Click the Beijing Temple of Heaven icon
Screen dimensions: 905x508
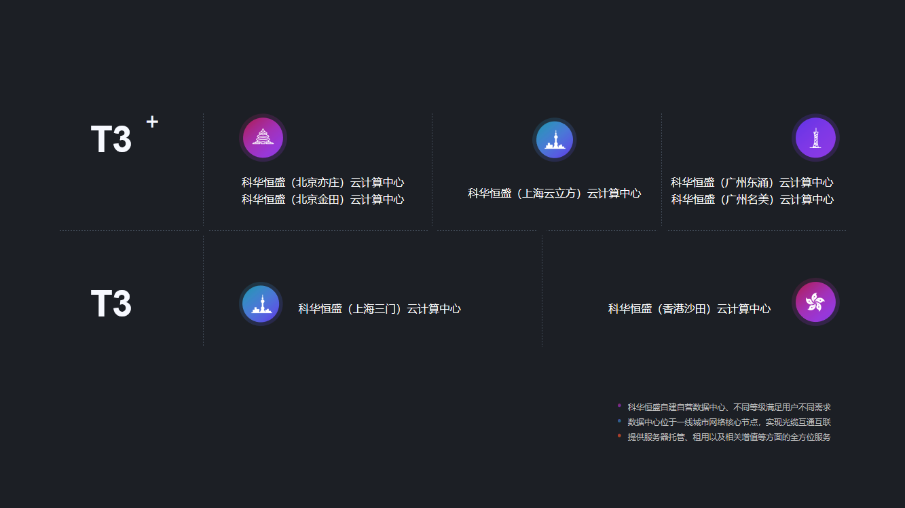(263, 138)
